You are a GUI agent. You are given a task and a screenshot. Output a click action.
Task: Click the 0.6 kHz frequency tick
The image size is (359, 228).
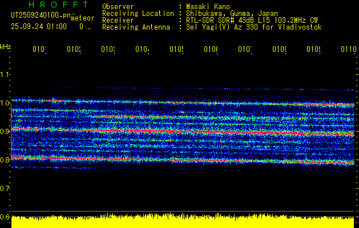[5, 217]
